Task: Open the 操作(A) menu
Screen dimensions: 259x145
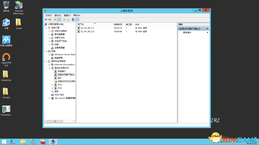Action: pyautogui.click(x=58, y=15)
